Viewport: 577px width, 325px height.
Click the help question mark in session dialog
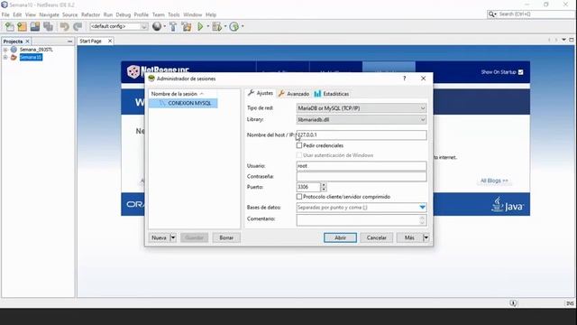(x=405, y=79)
